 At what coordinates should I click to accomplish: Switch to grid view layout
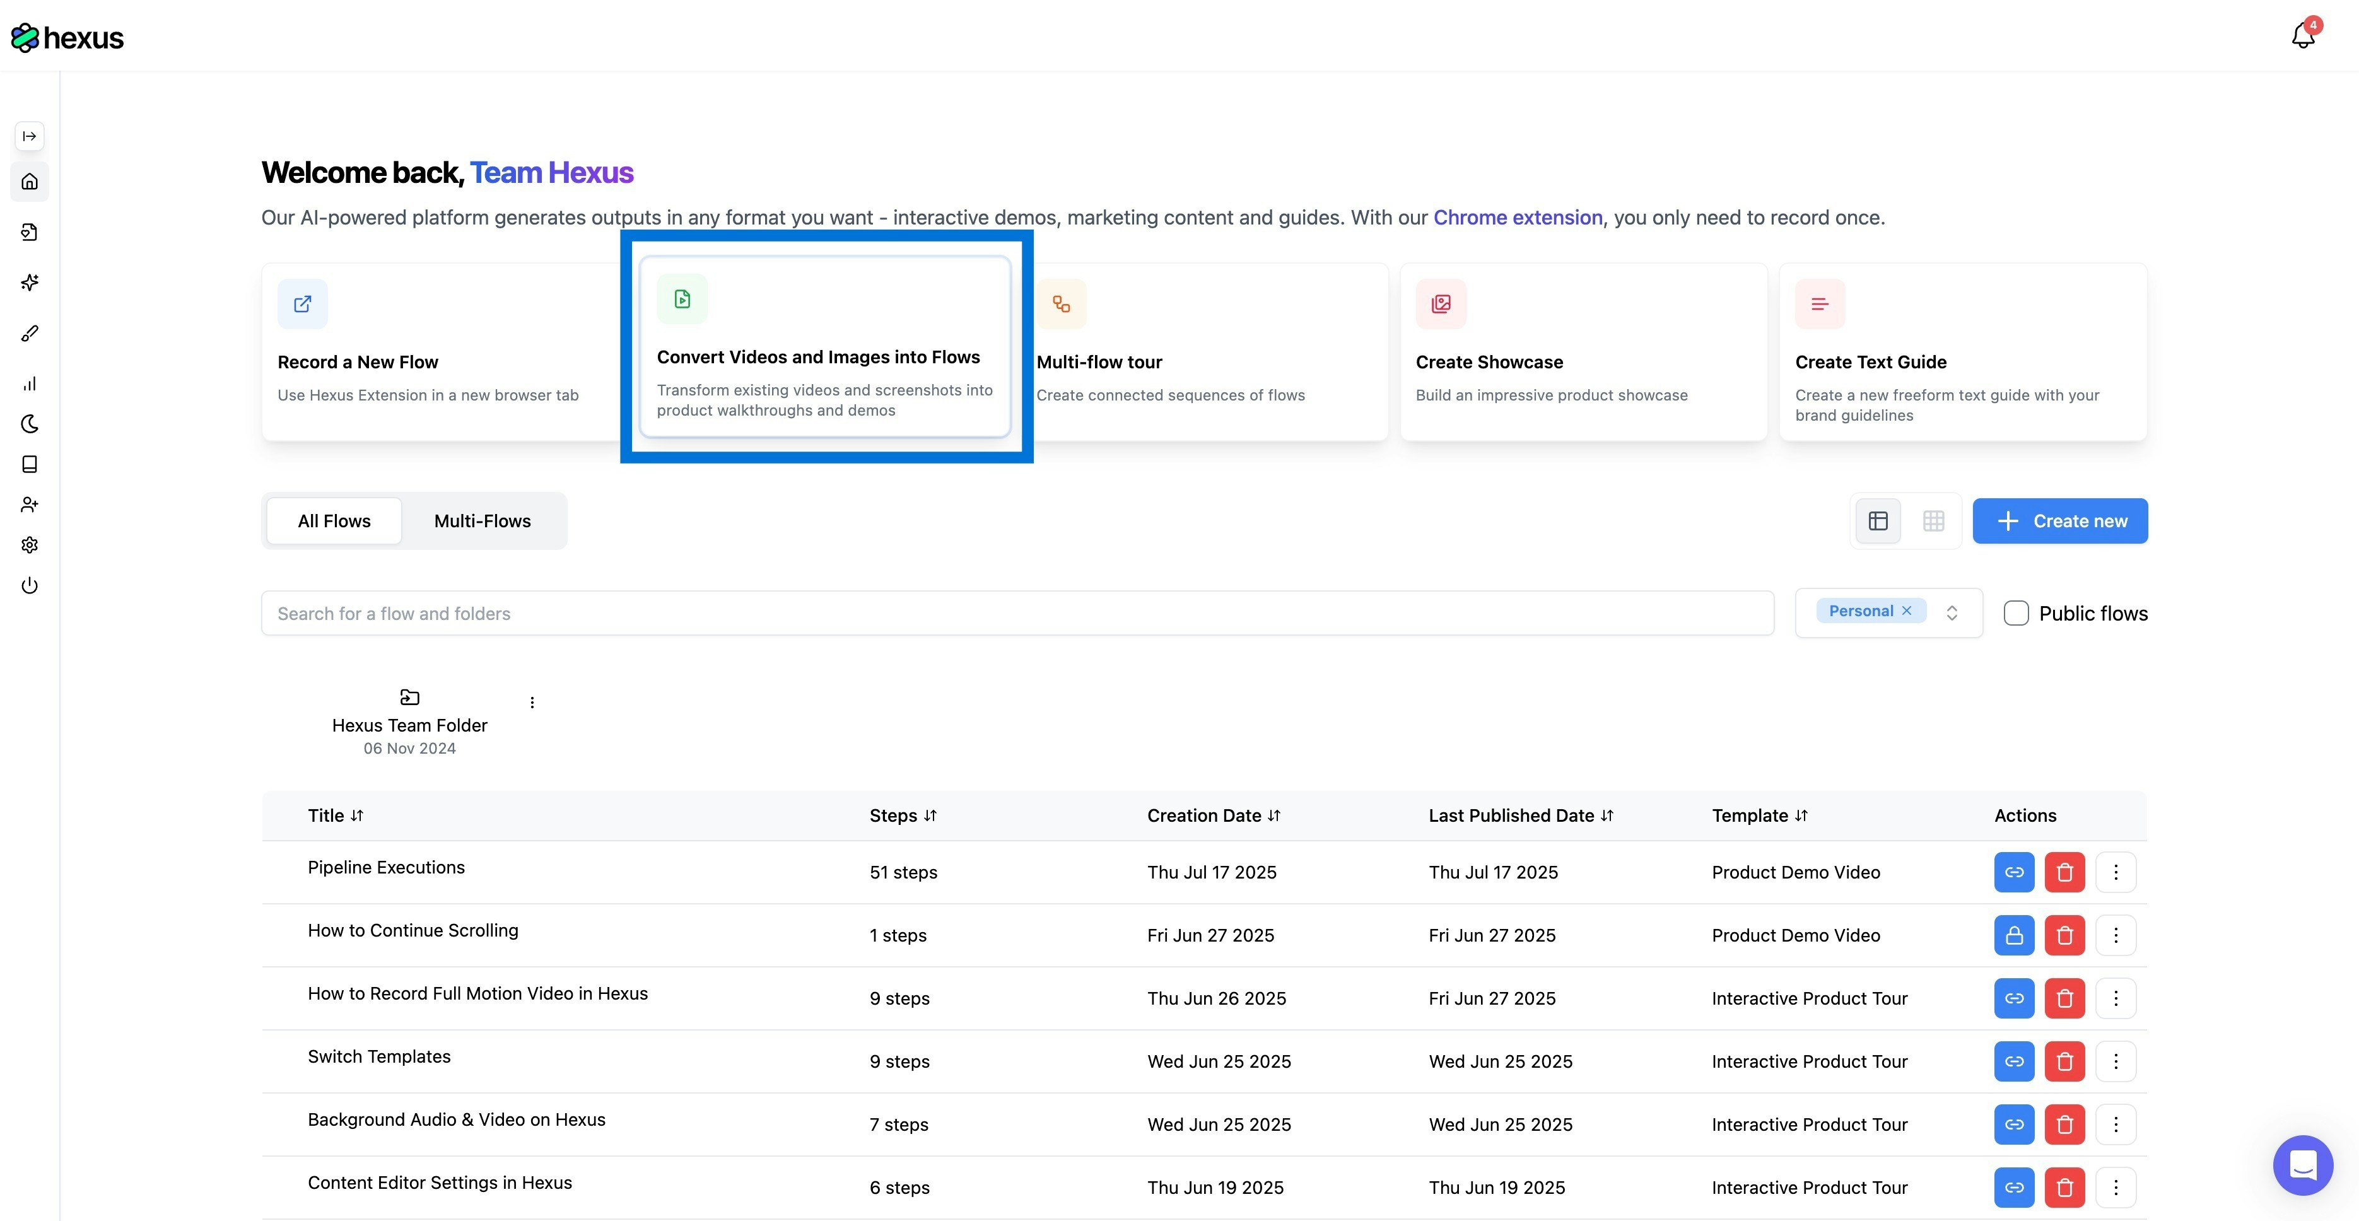point(1933,521)
